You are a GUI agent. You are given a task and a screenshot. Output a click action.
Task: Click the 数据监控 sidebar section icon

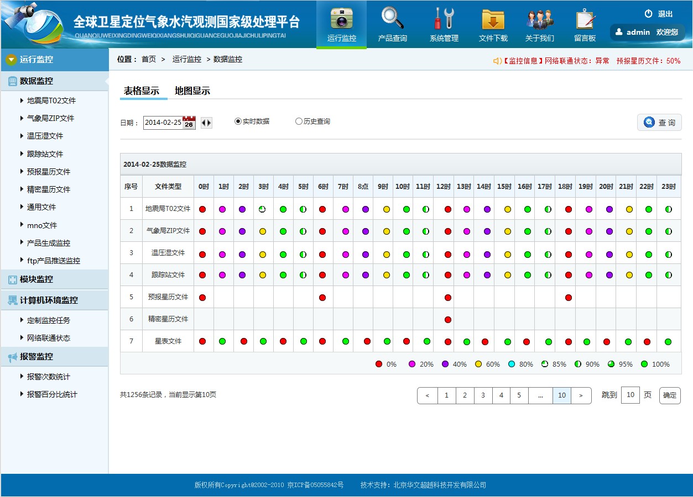click(13, 81)
